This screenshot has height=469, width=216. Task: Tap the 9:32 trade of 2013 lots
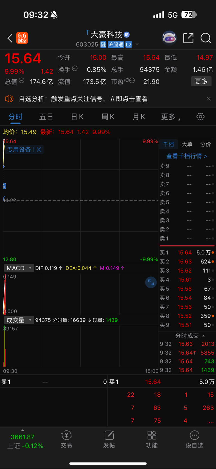click(187, 344)
